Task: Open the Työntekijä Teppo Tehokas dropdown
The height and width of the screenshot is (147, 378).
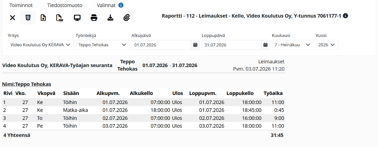Action: click(103, 45)
